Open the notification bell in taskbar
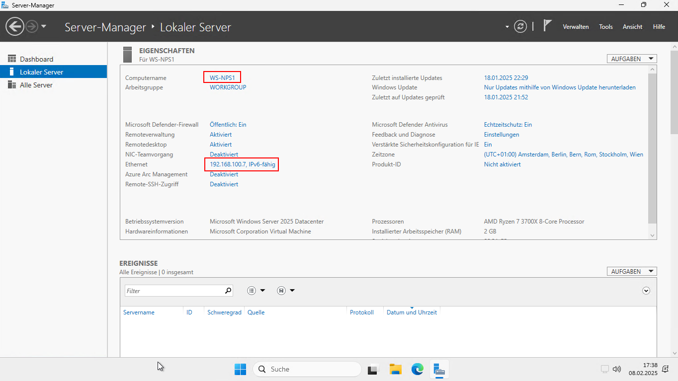 665,369
